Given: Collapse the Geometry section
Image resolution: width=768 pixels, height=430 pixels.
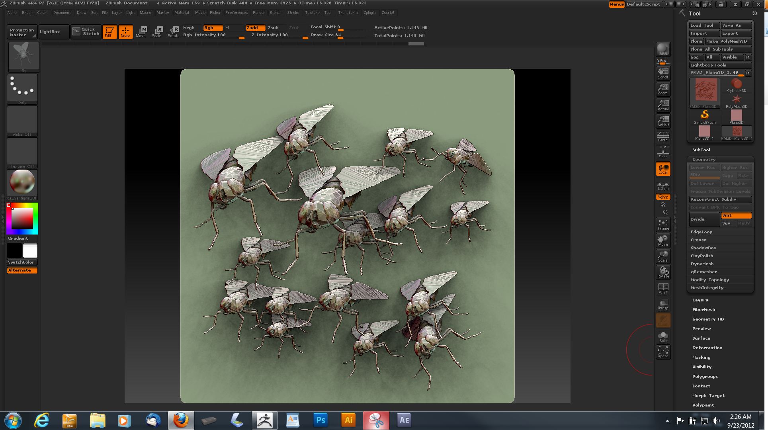Looking at the screenshot, I should coord(704,159).
